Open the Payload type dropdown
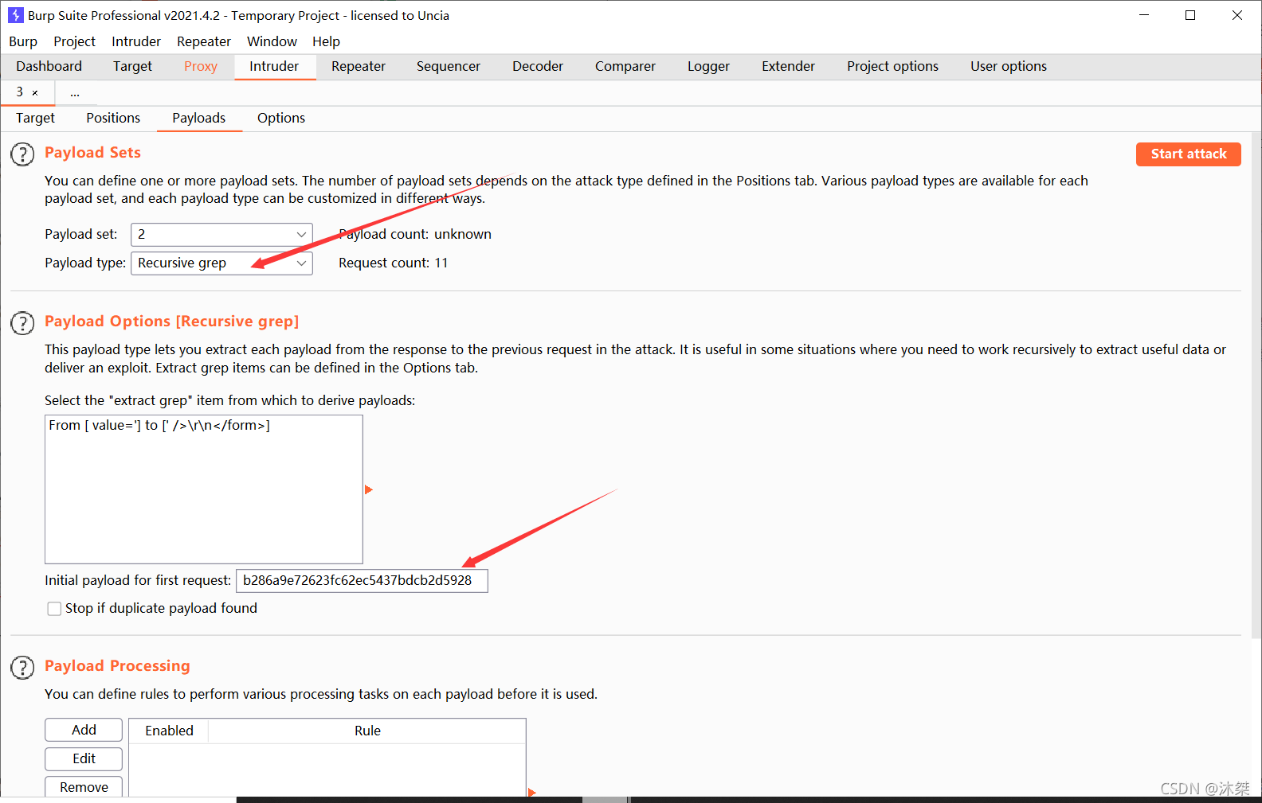Screen dimensions: 1262x803 221,263
